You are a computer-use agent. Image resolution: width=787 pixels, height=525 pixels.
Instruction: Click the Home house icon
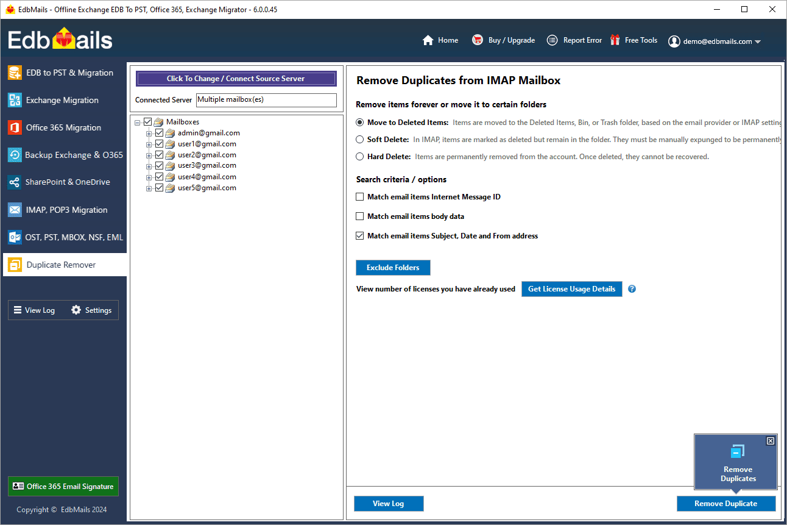point(428,40)
